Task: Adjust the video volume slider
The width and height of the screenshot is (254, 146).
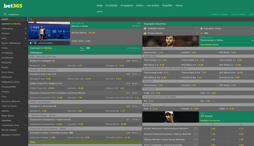Action: [x=46, y=43]
